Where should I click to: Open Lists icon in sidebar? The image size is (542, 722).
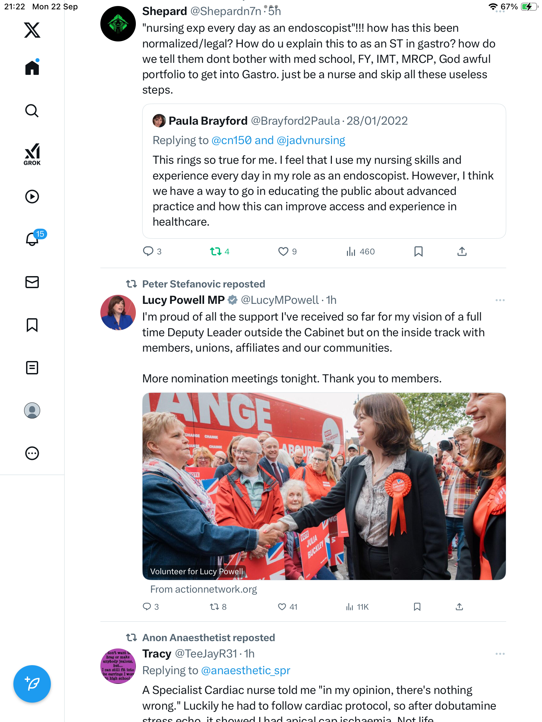pos(32,368)
